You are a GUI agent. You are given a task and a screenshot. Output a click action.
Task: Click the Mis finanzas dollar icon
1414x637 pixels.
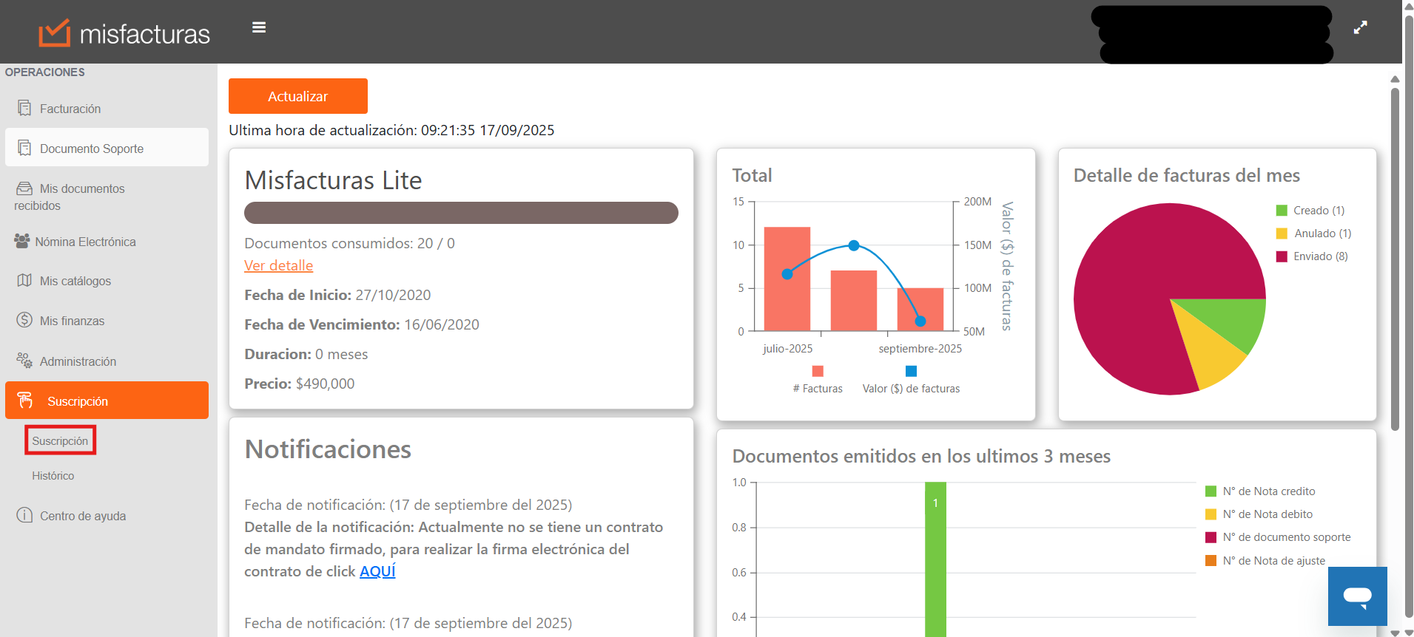(x=24, y=320)
